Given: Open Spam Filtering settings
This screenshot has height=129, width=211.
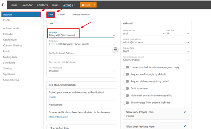Looking at the screenshot, I should 11,80.
